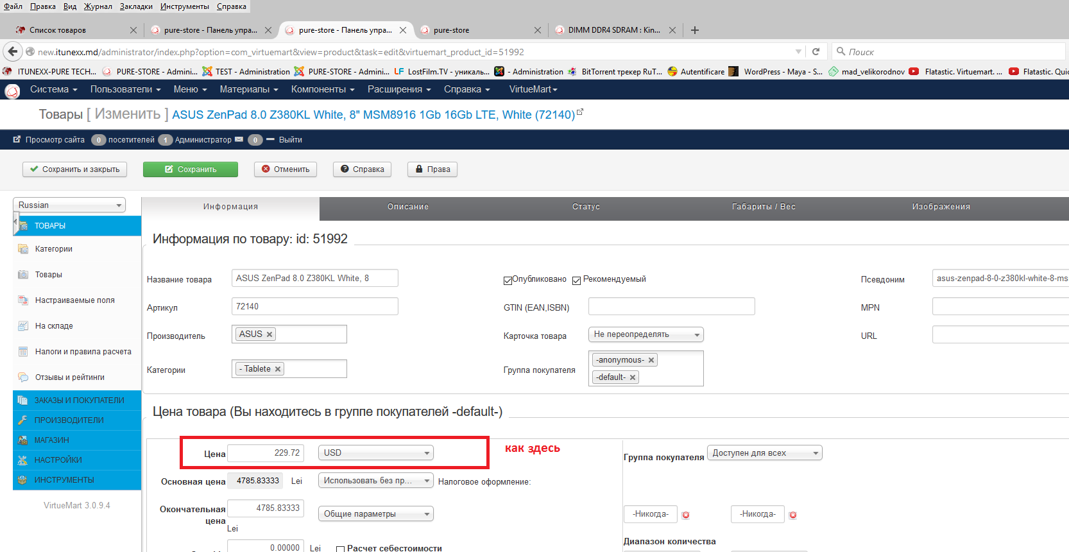Expand the Система admin menu
Viewport: 1069px width, 552px height.
[x=54, y=90]
